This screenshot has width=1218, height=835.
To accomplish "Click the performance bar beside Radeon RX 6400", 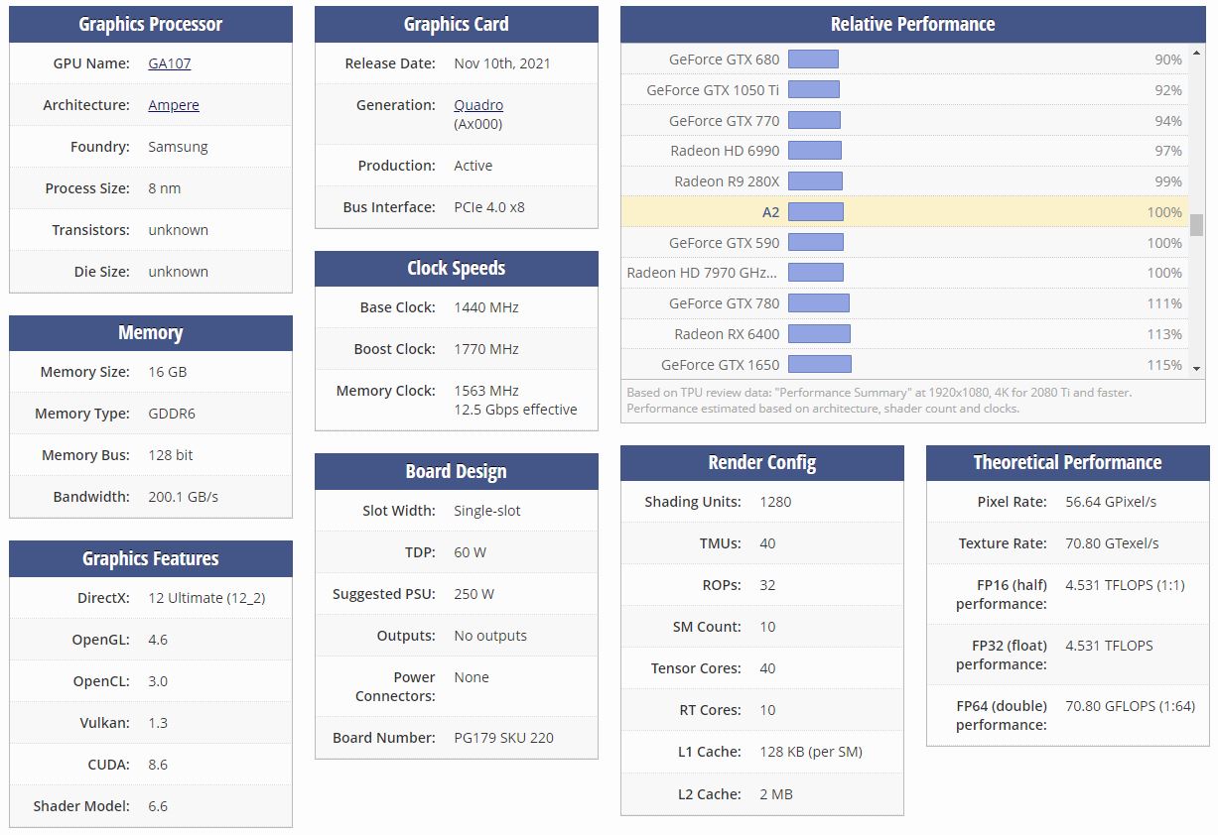I will pyautogui.click(x=819, y=334).
